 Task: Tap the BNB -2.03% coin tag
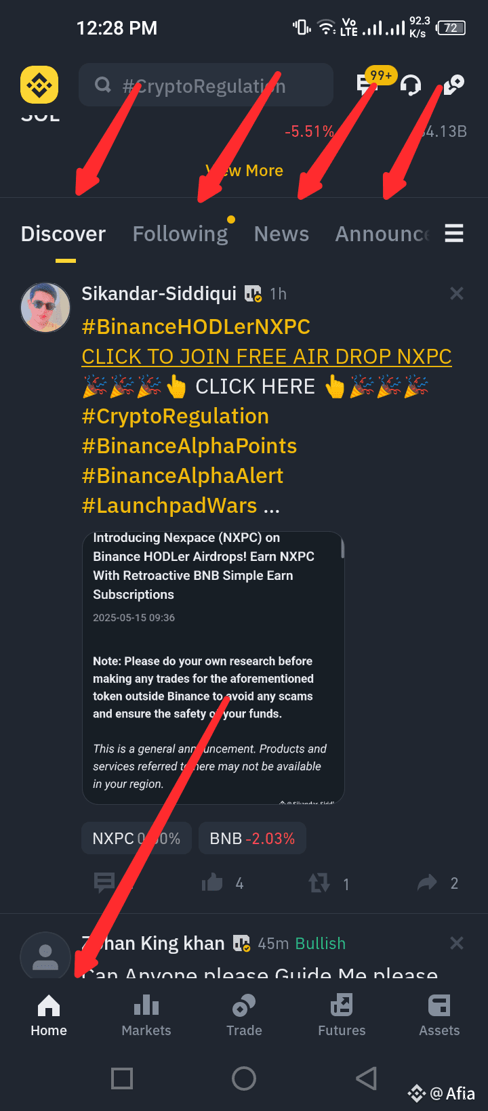(252, 839)
